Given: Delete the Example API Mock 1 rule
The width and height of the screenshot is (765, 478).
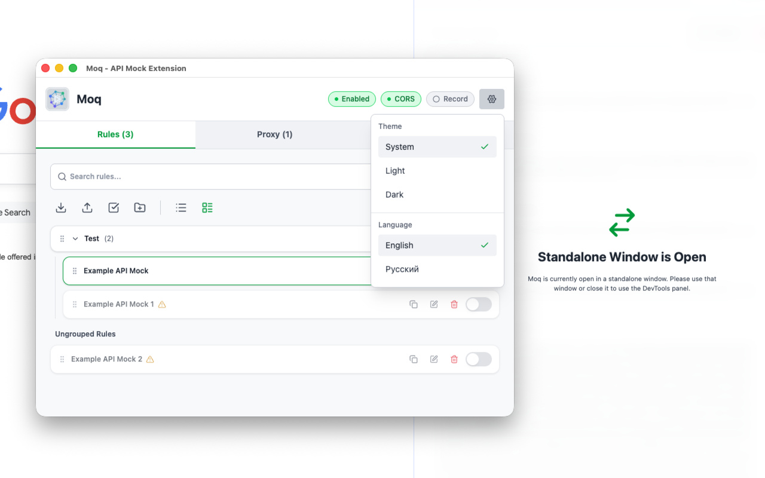Looking at the screenshot, I should pyautogui.click(x=454, y=304).
